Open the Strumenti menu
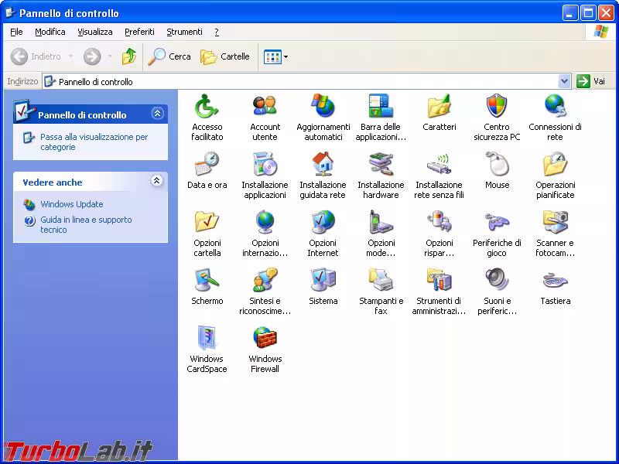This screenshot has width=619, height=464. click(184, 32)
